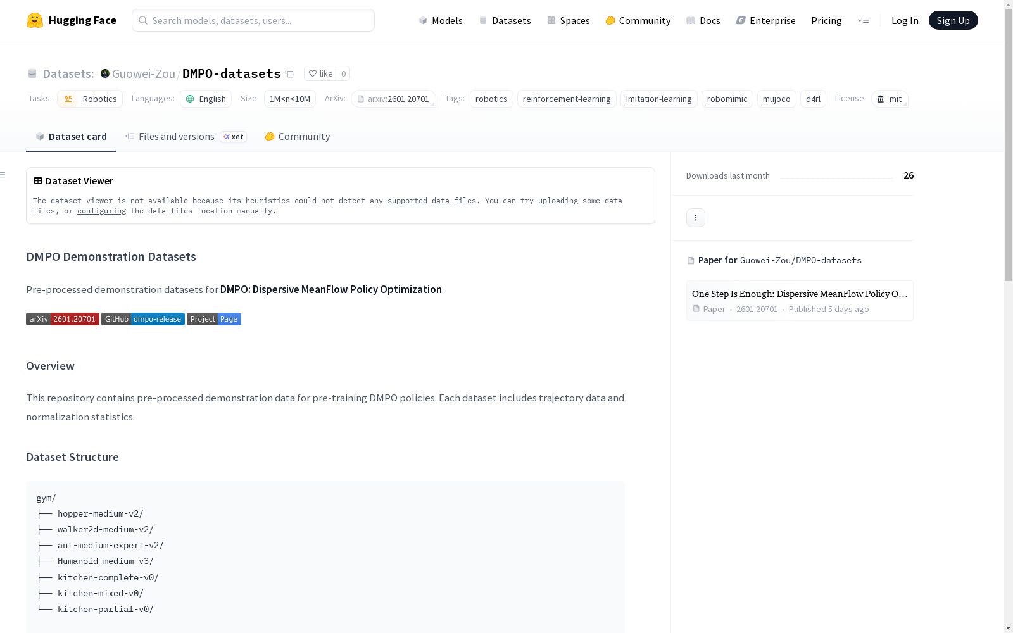Click Log In
This screenshot has height=633, width=1013.
click(905, 20)
